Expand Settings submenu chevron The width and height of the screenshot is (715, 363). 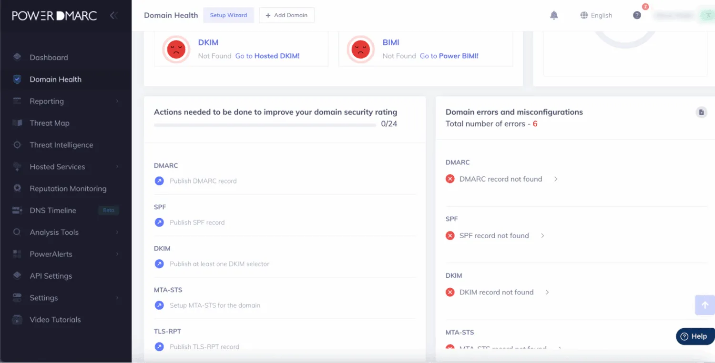pyautogui.click(x=117, y=298)
